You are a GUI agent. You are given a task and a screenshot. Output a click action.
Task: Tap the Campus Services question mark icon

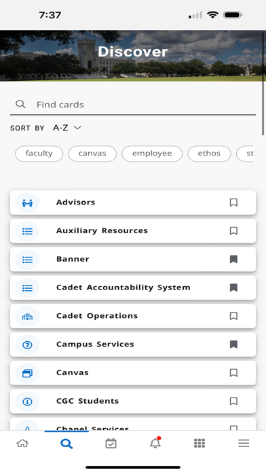(x=27, y=345)
